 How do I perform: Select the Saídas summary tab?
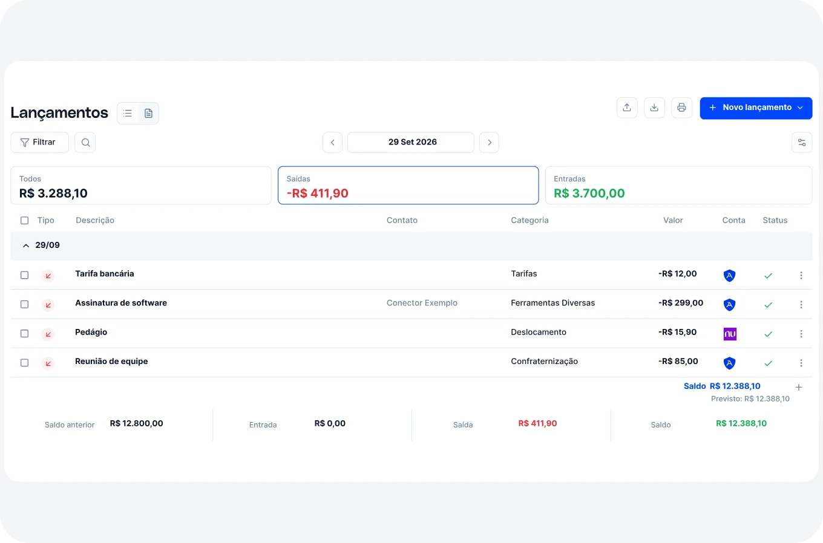(408, 186)
